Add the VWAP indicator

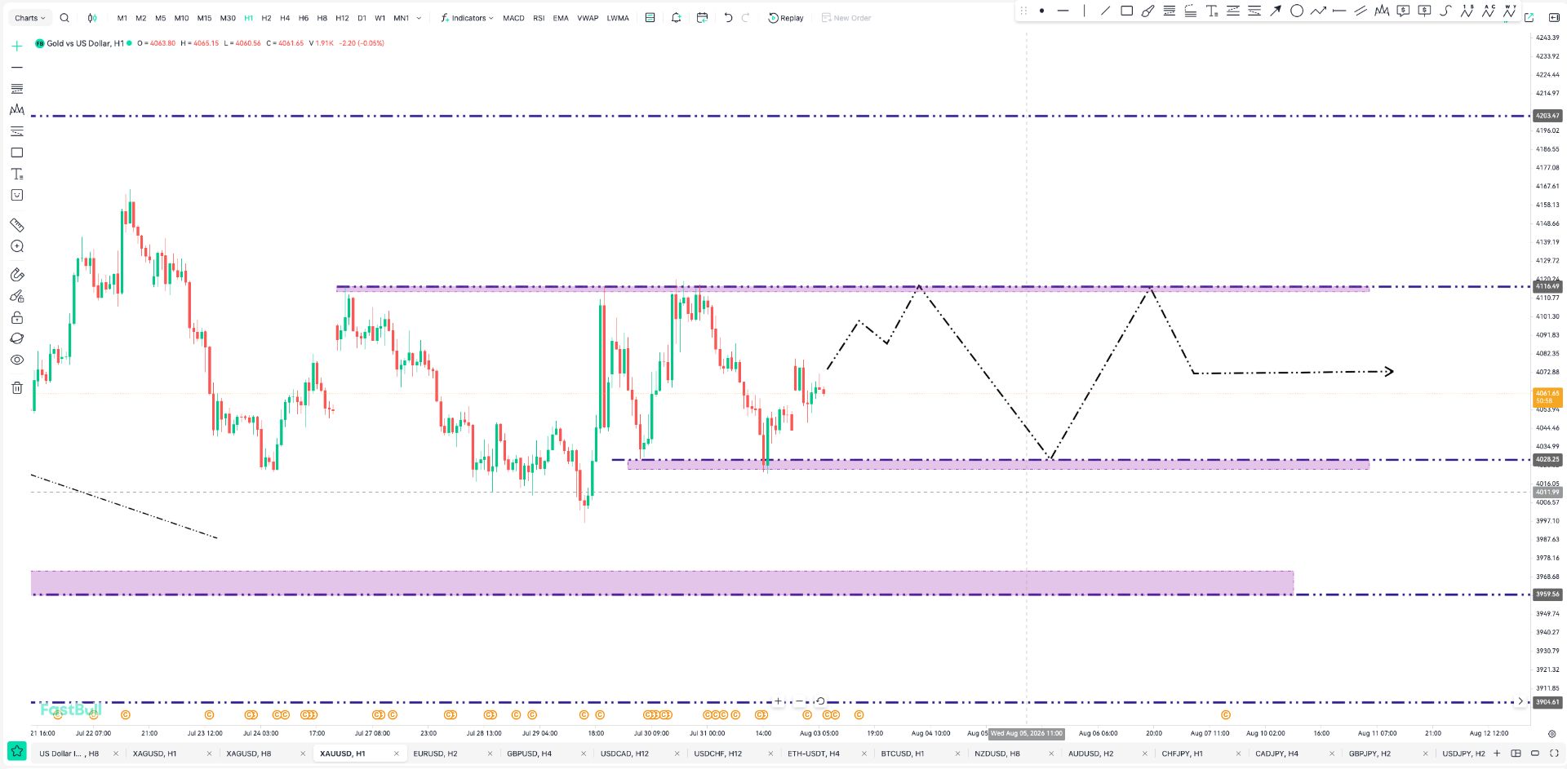pos(588,18)
